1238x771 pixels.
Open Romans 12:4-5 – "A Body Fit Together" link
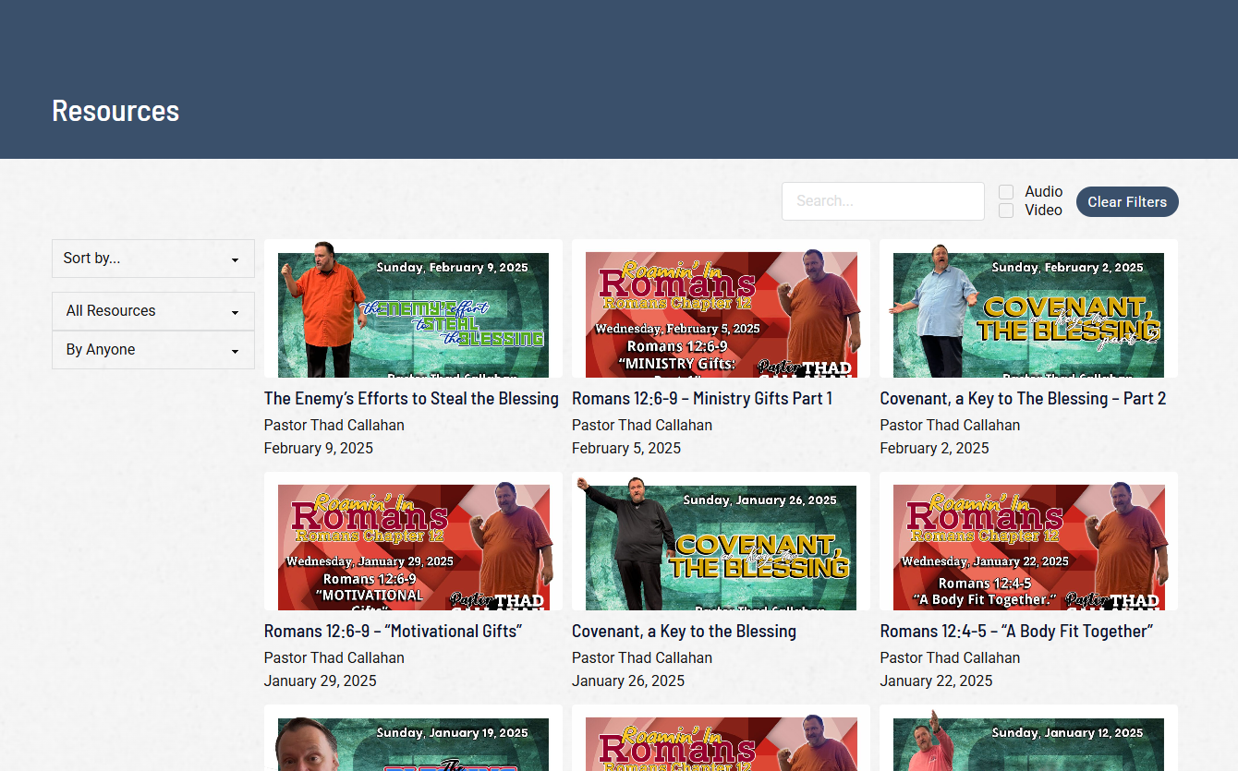tap(1016, 632)
